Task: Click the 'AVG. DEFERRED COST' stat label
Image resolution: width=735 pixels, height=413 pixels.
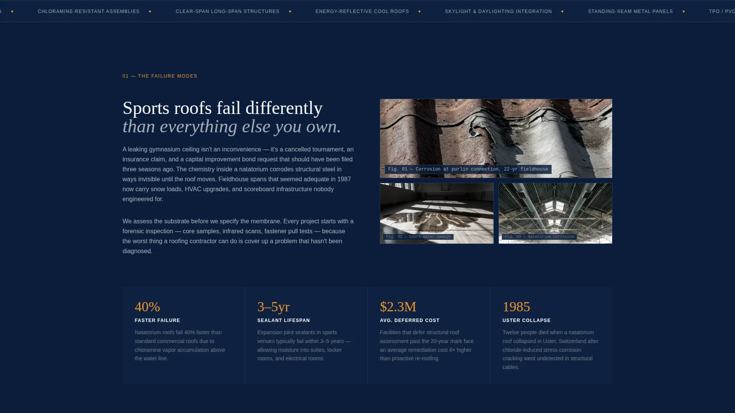Action: (x=410, y=320)
